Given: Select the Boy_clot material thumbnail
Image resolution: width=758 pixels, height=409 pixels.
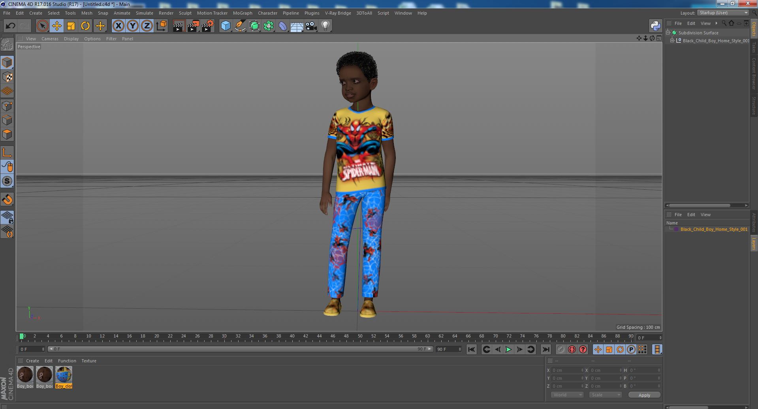Looking at the screenshot, I should click(x=64, y=377).
